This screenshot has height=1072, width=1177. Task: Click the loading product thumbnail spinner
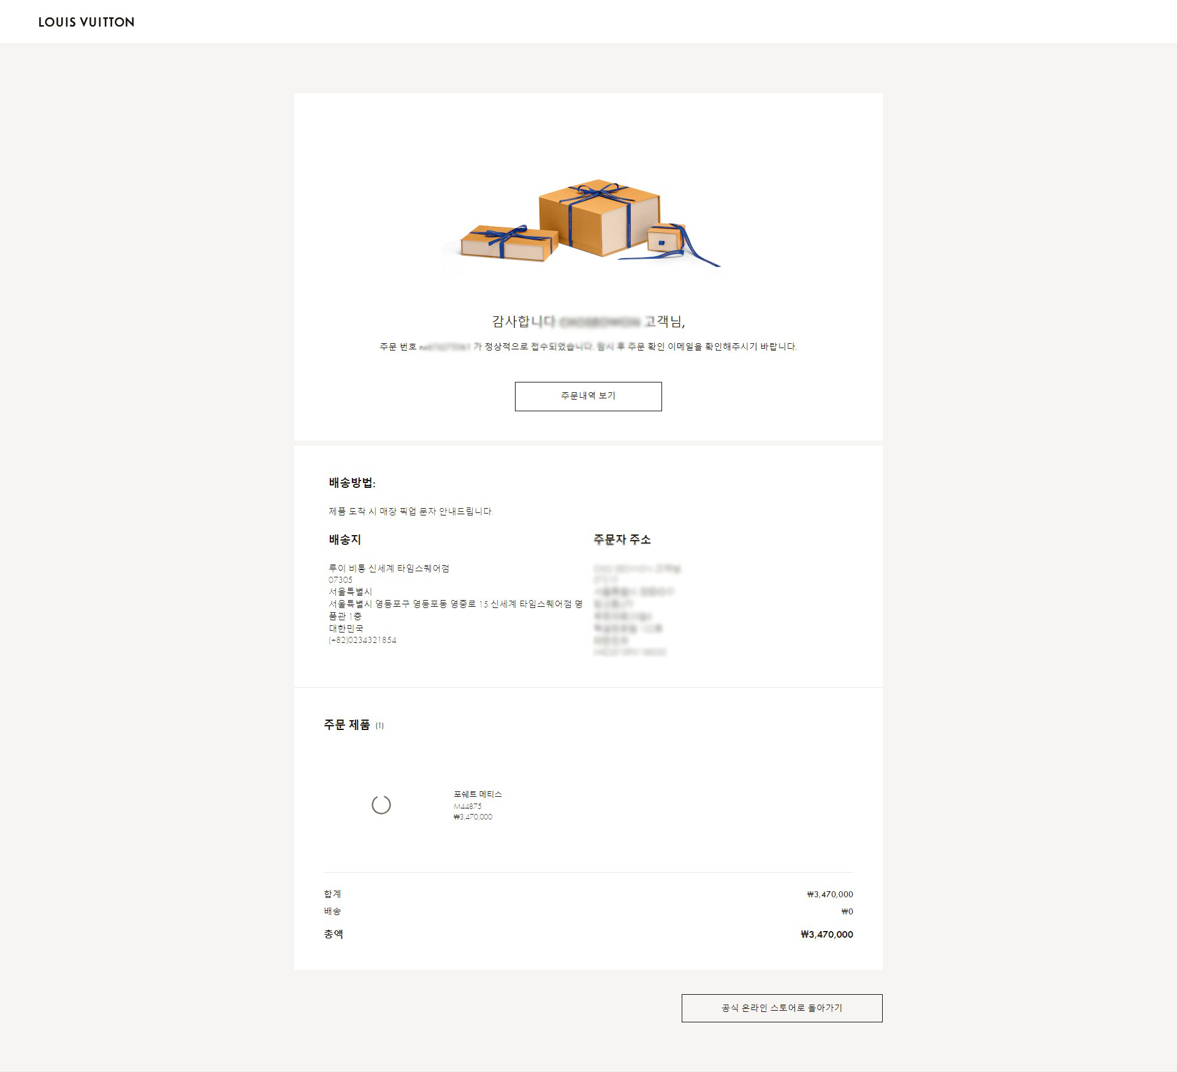point(381,805)
